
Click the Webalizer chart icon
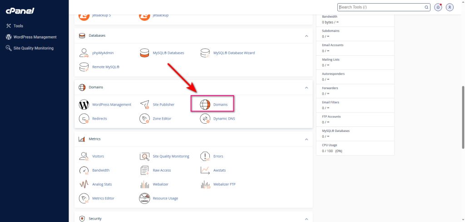(145, 184)
